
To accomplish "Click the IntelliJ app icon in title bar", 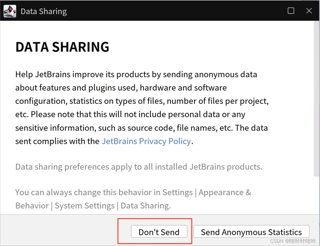I will 10,11.
